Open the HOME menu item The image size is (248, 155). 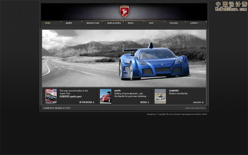click(x=48, y=23)
